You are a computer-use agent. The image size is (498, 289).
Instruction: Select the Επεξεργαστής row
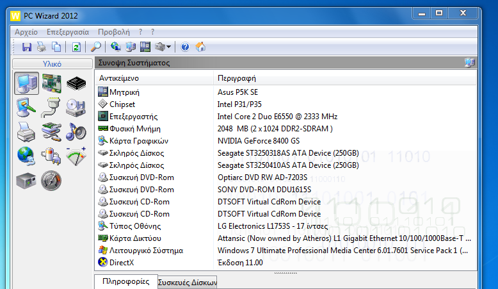coord(286,117)
